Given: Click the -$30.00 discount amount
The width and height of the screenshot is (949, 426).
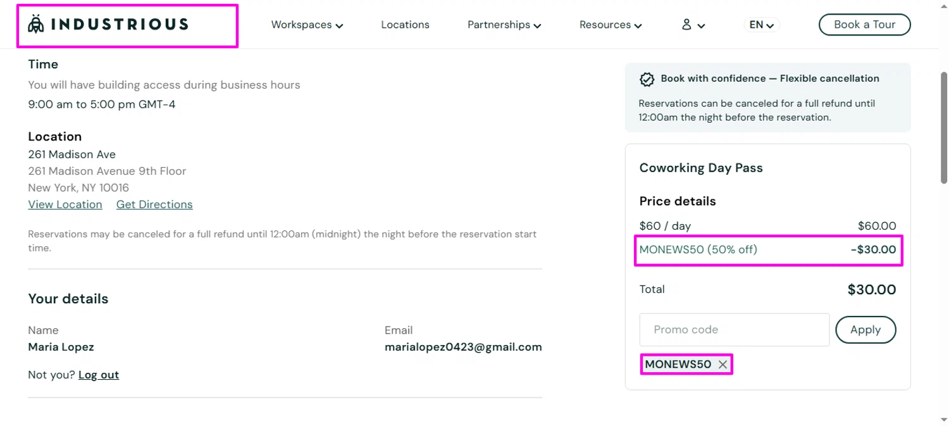Looking at the screenshot, I should click(x=873, y=249).
